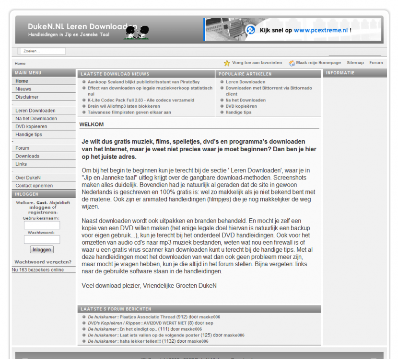Open Leren Downloaden from the sidebar menu
The image size is (398, 359).
coord(35,111)
